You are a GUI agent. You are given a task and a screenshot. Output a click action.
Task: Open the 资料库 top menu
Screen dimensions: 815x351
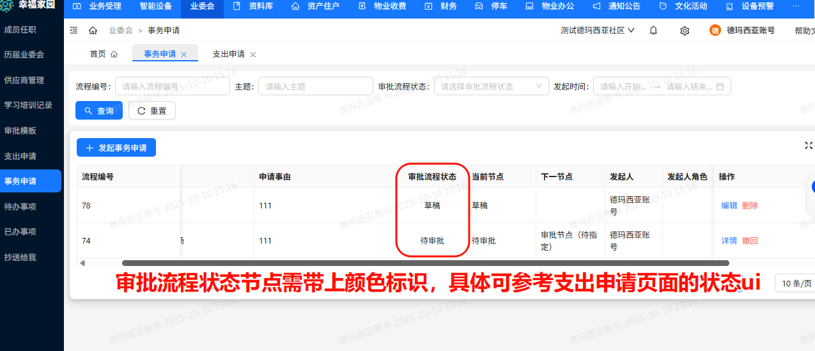pos(254,6)
